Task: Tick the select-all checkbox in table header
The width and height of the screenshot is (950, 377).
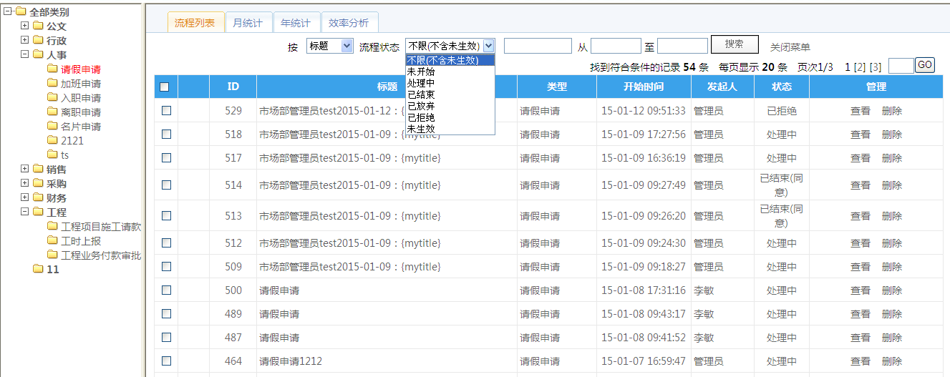Action: 165,87
